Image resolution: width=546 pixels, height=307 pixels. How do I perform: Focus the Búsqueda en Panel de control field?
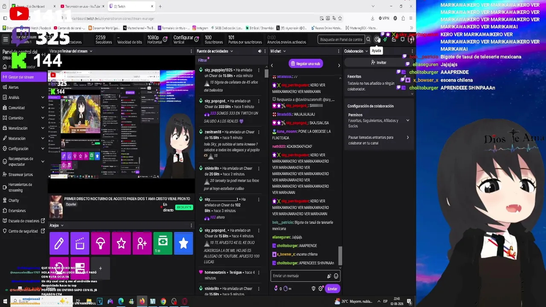click(x=341, y=40)
